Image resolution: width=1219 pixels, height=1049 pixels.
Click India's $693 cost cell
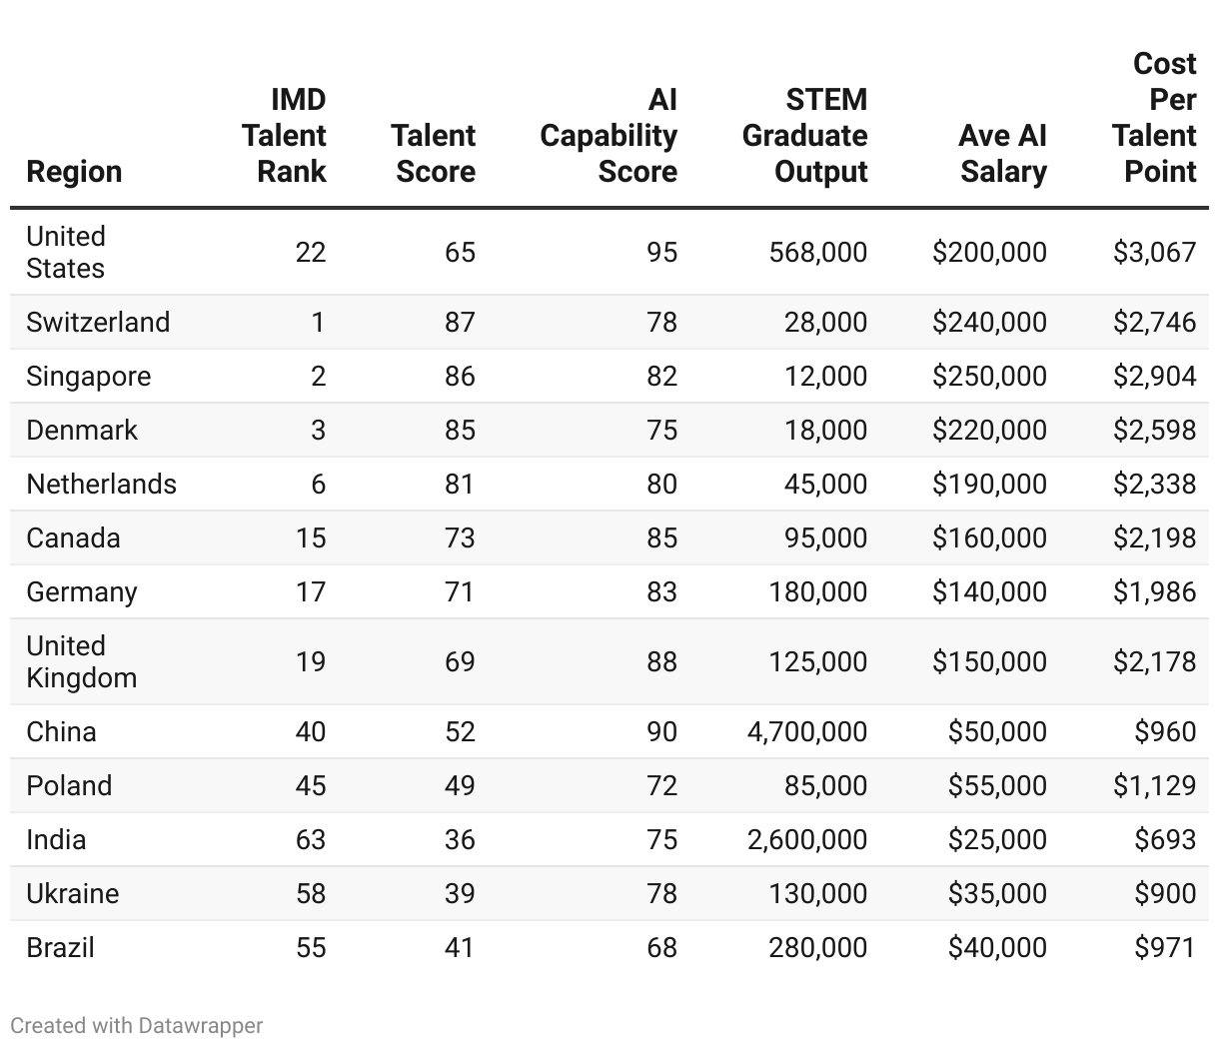pos(1165,839)
